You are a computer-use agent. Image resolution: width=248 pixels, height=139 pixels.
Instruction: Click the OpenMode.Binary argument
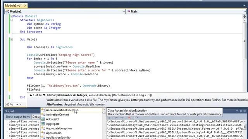(x=96, y=86)
